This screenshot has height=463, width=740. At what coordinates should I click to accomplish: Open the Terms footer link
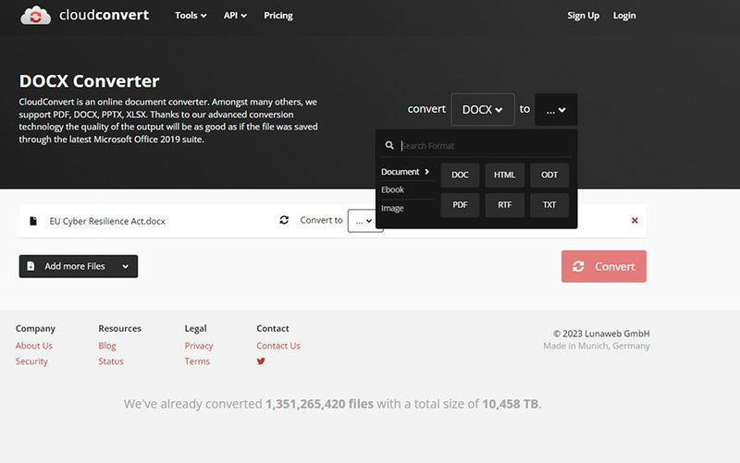pyautogui.click(x=197, y=361)
